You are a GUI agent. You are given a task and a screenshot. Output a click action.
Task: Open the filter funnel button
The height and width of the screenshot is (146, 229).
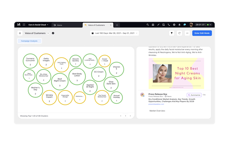pyautogui.click(x=172, y=33)
